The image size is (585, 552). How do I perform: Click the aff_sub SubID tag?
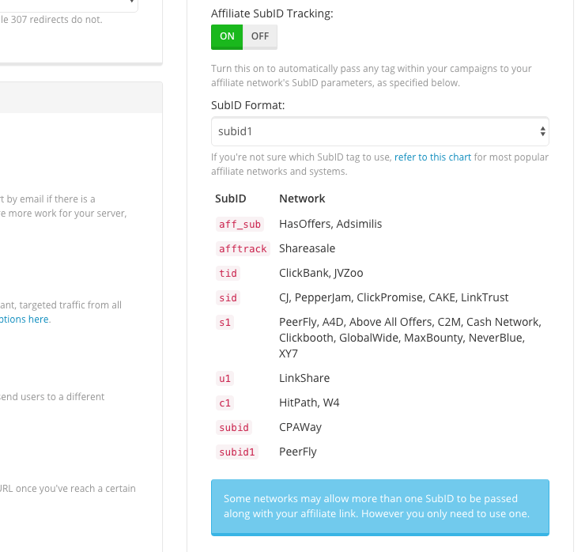(x=240, y=225)
